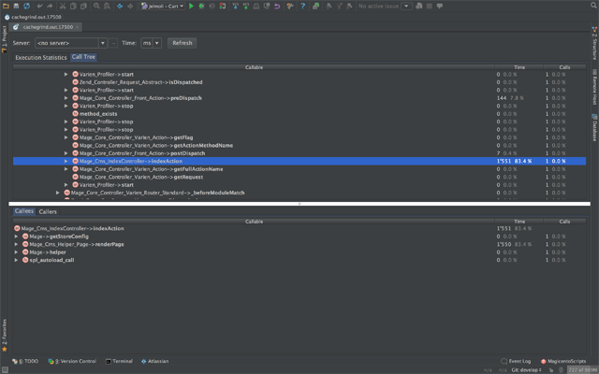Expand the selected Mage_Cms_IndexController->indexAction row
This screenshot has width=599, height=374.
coord(66,161)
